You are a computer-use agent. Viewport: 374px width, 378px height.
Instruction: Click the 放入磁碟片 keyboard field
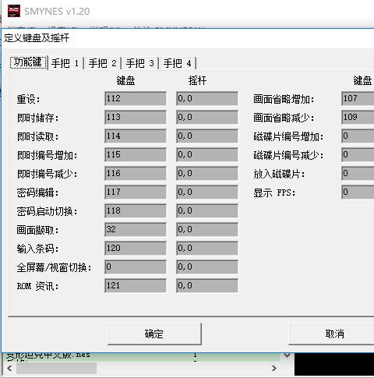click(358, 173)
